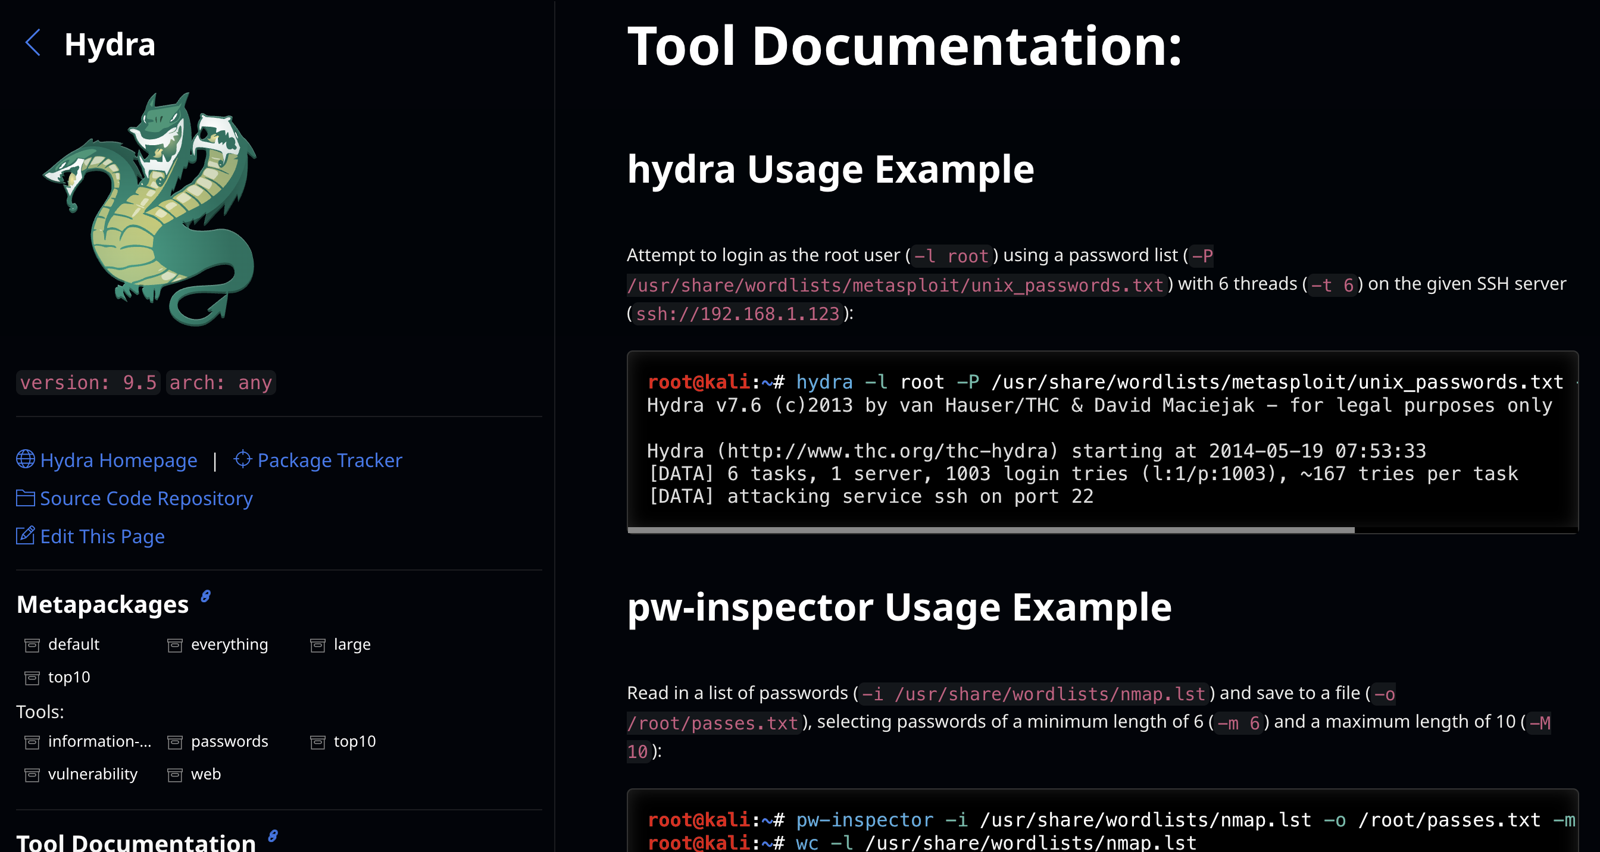Click the crosshair icon beside Package Tracker
1600x852 pixels.
pyautogui.click(x=242, y=459)
